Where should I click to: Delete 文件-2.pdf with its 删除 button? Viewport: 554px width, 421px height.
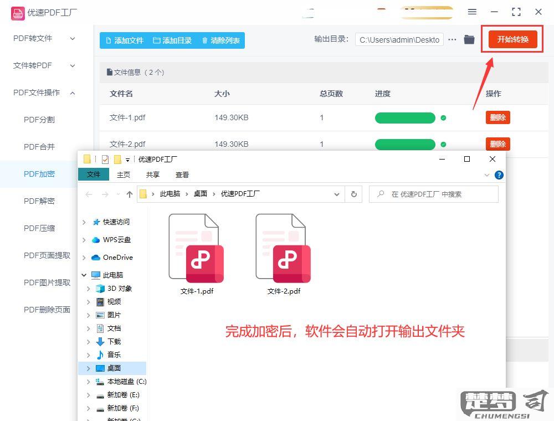[x=498, y=144]
